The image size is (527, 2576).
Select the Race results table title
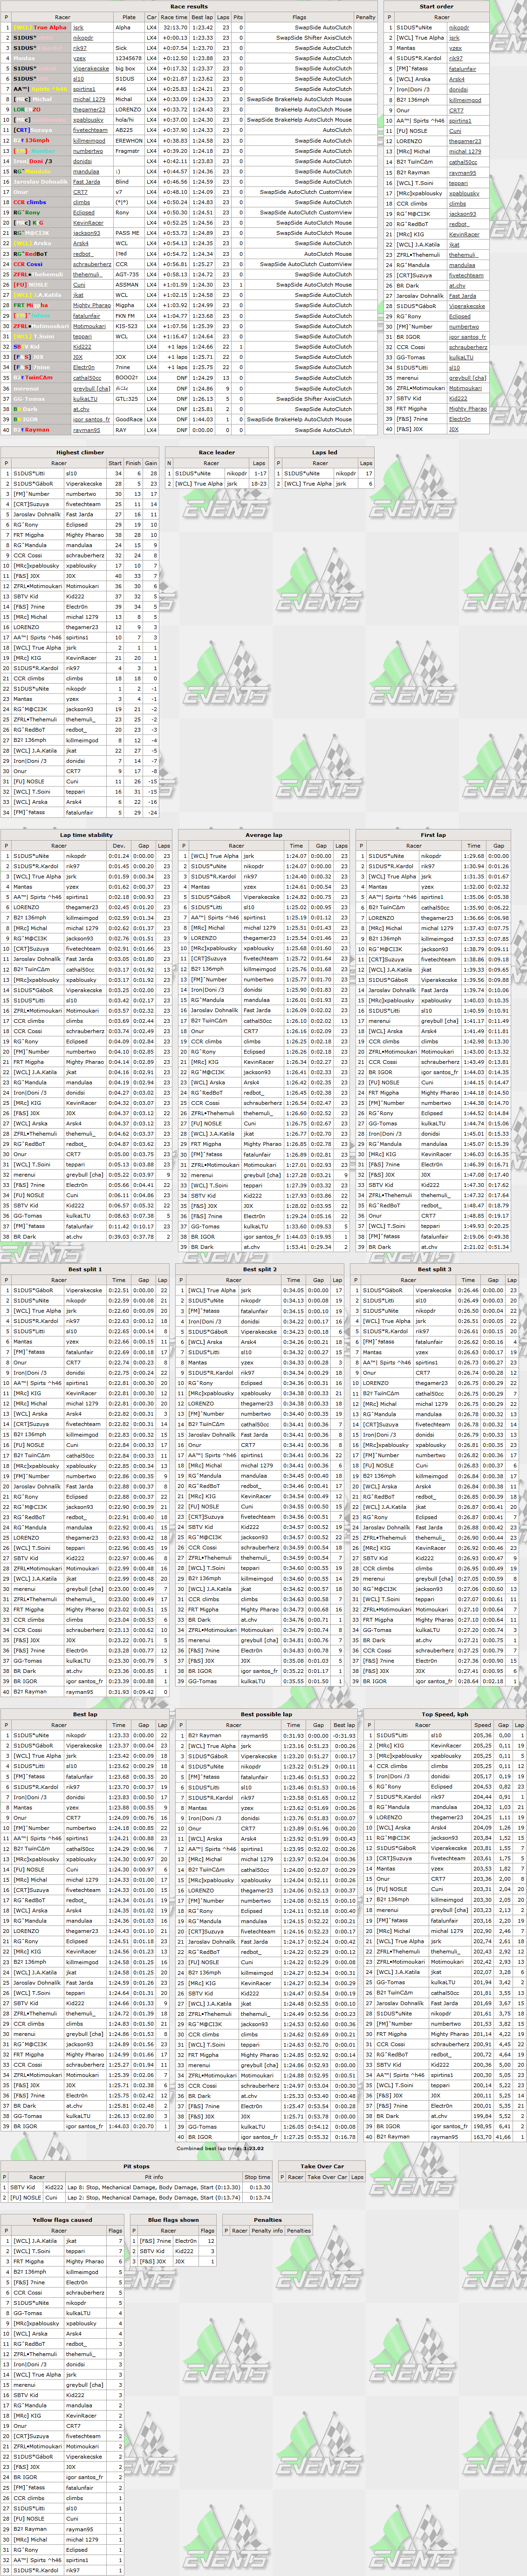tap(189, 6)
